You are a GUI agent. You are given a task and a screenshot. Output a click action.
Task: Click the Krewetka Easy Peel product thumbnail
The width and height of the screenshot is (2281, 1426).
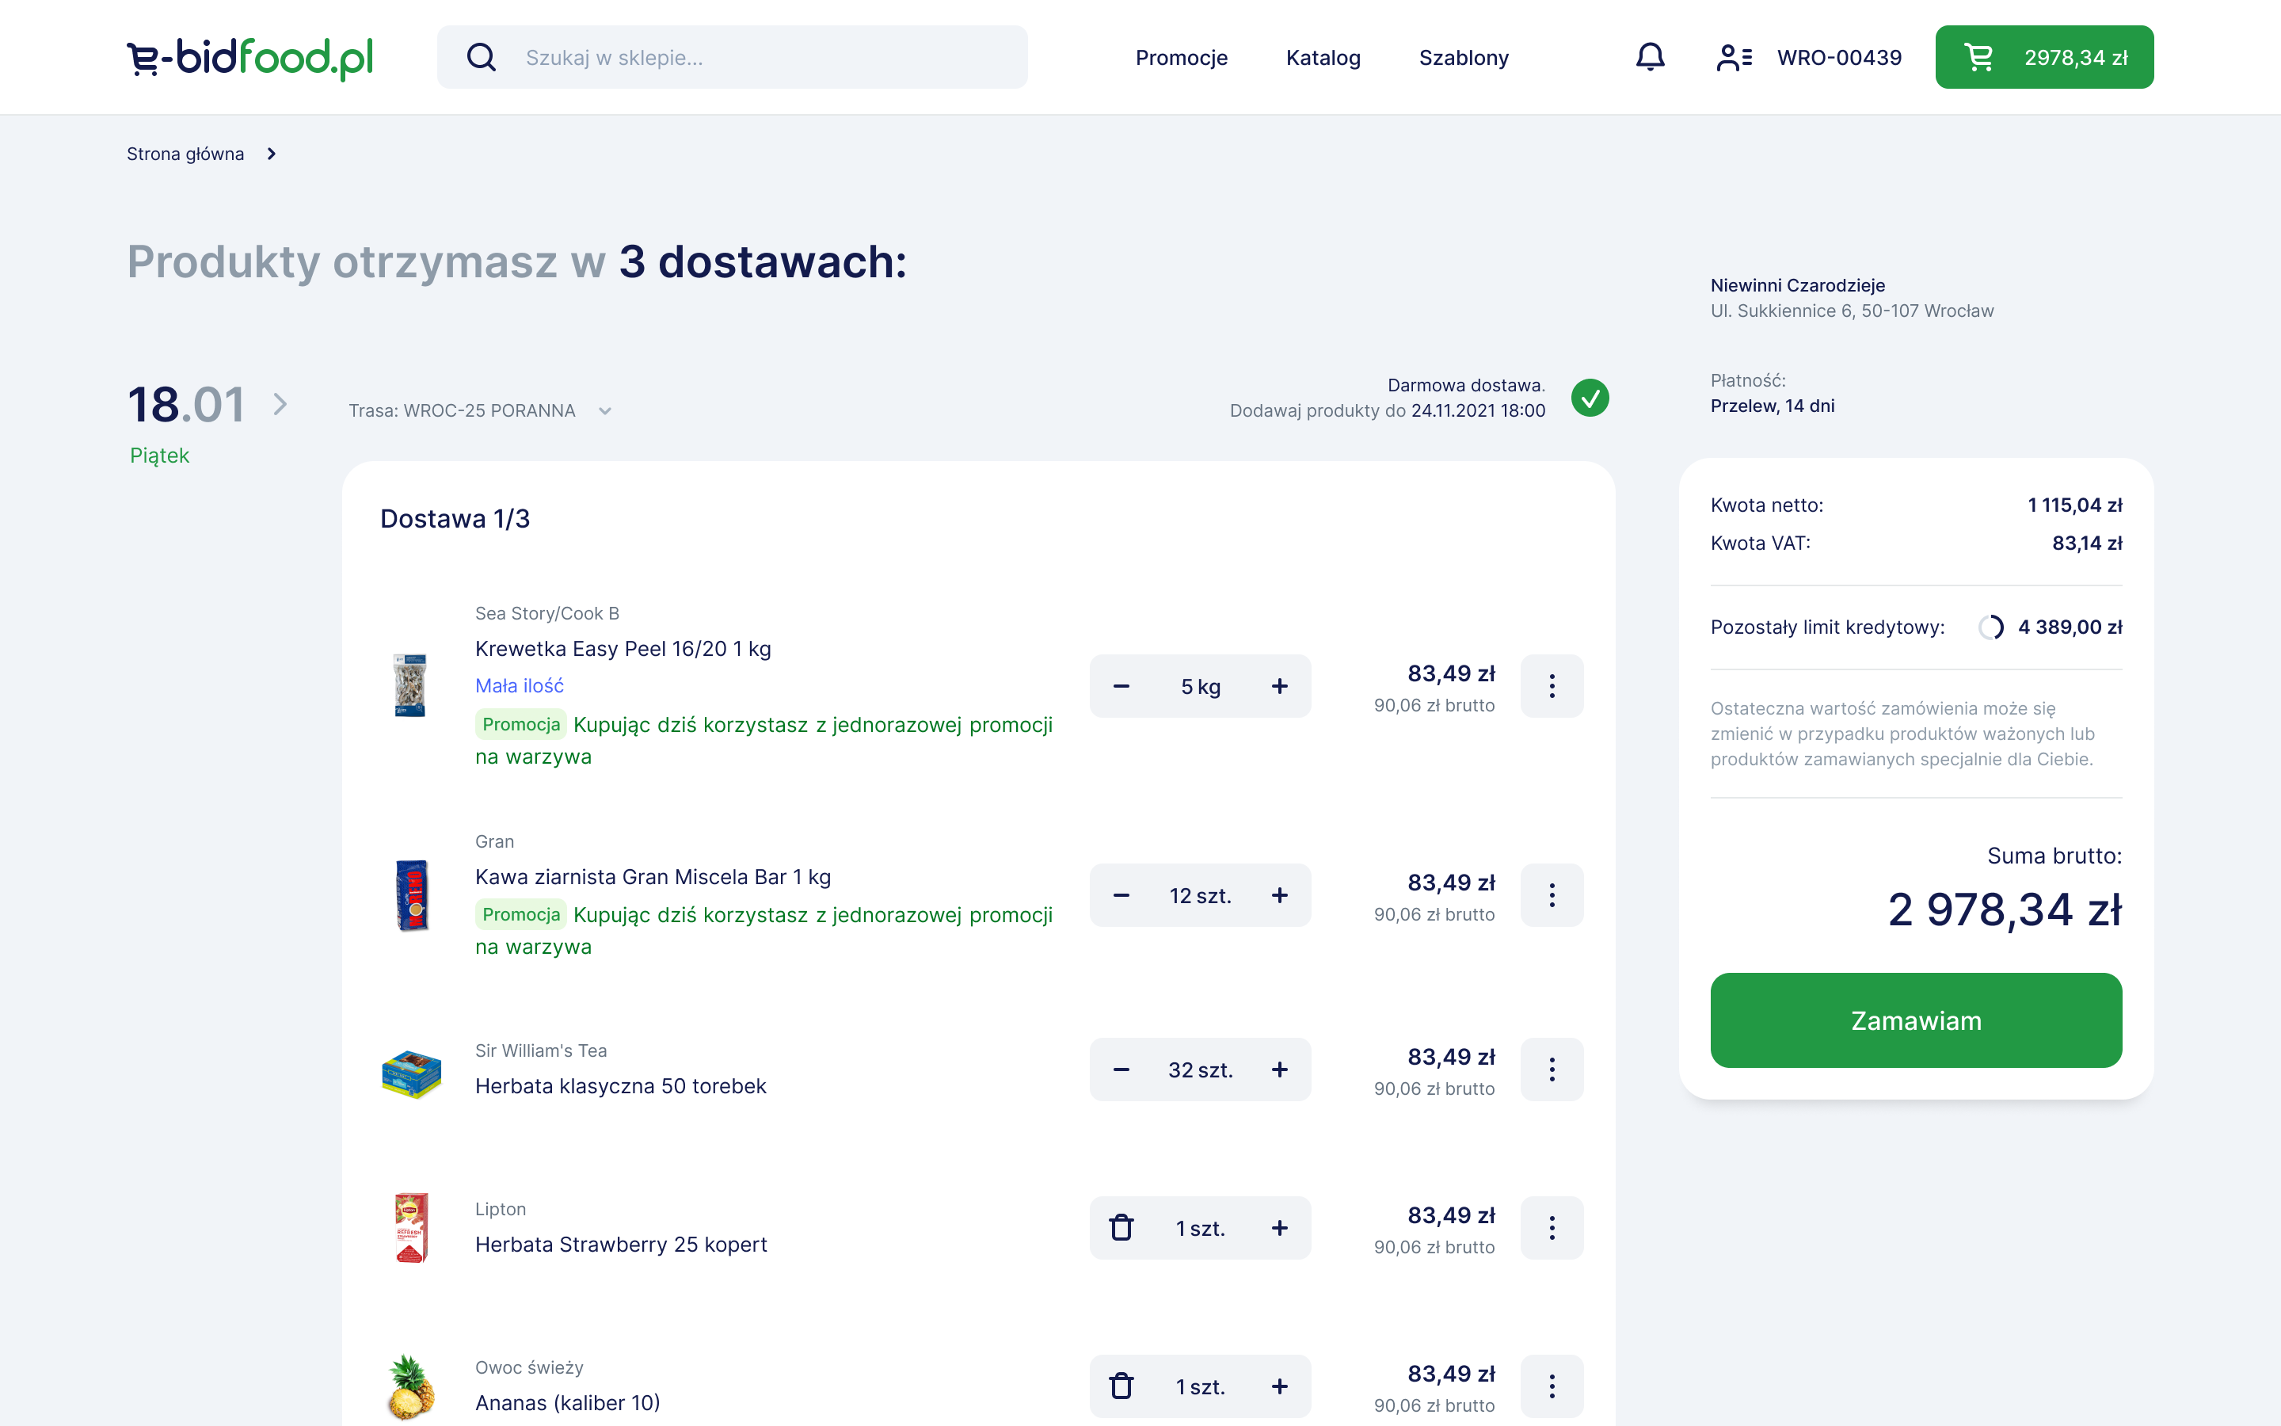pos(410,685)
